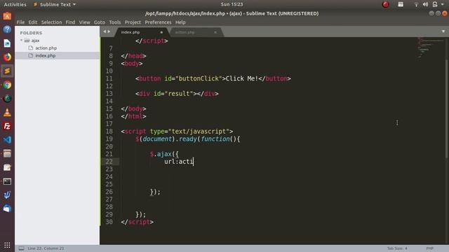Viewport: 449px width, 252px height.
Task: Open the Files manager dock icon
Action: tap(7, 154)
